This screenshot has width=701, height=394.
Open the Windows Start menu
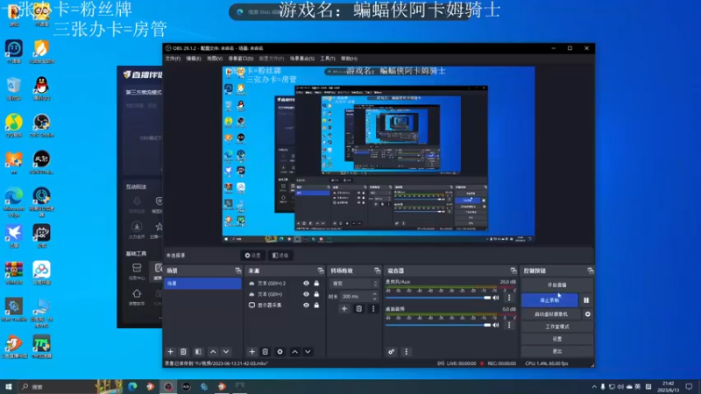(8, 387)
